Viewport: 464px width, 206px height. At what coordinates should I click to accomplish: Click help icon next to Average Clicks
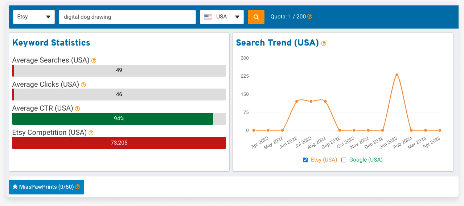[83, 85]
